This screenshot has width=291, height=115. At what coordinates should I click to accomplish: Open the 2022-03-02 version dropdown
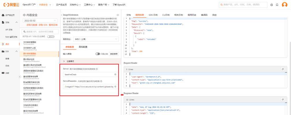(40, 21)
